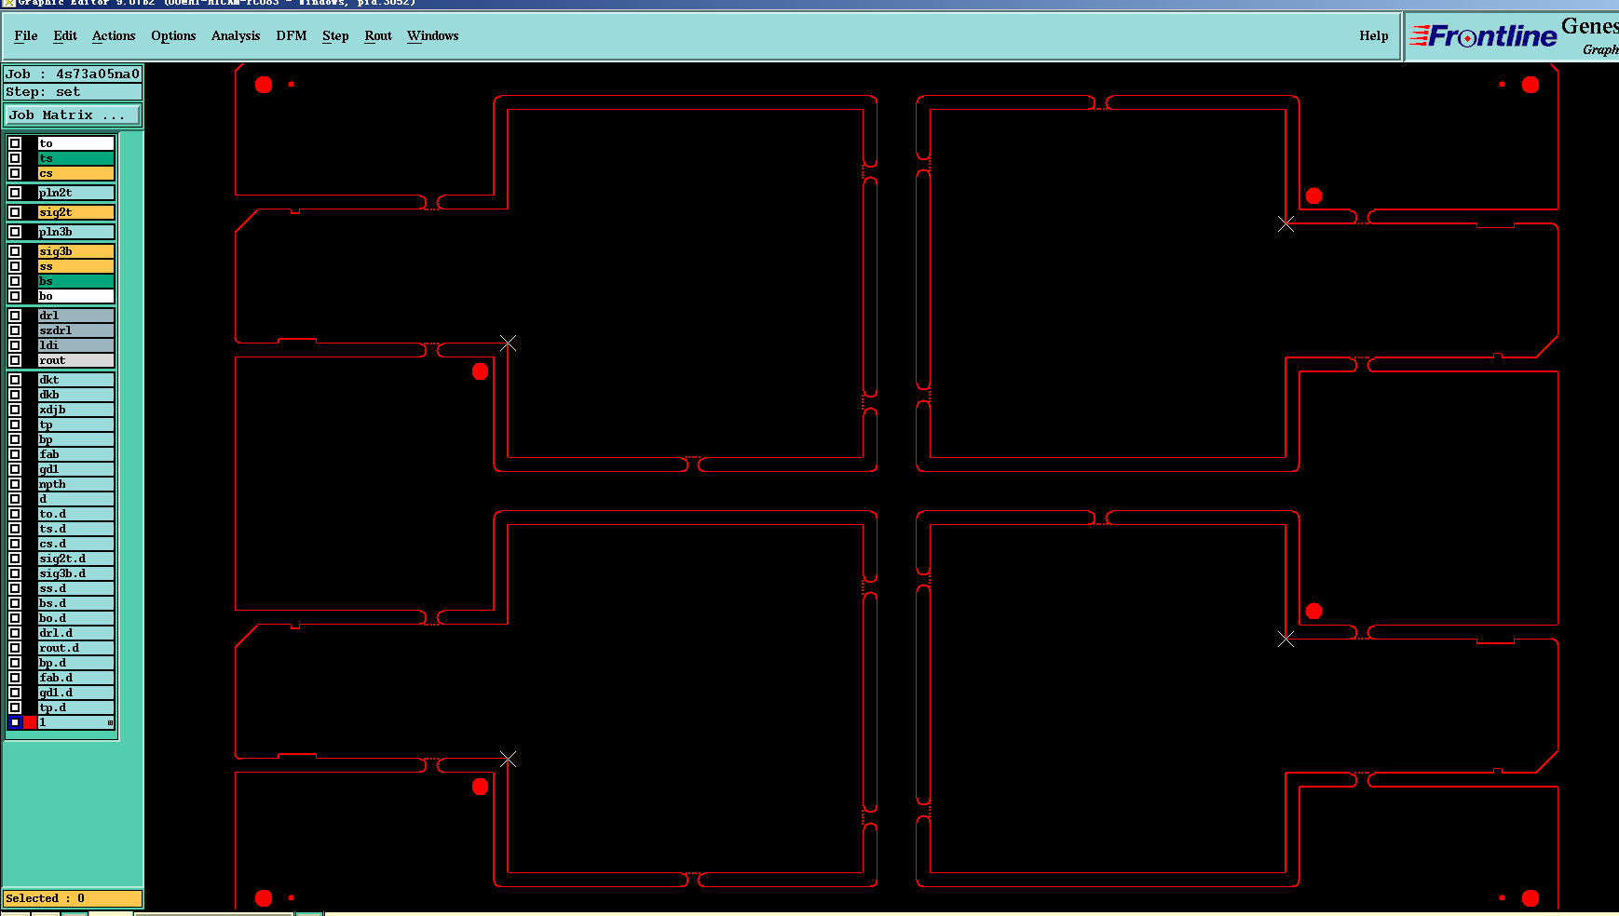Select the gd1 layer name

coord(75,469)
